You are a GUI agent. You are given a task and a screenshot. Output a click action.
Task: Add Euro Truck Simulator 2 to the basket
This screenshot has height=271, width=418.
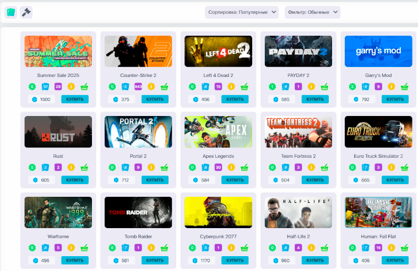point(404,168)
